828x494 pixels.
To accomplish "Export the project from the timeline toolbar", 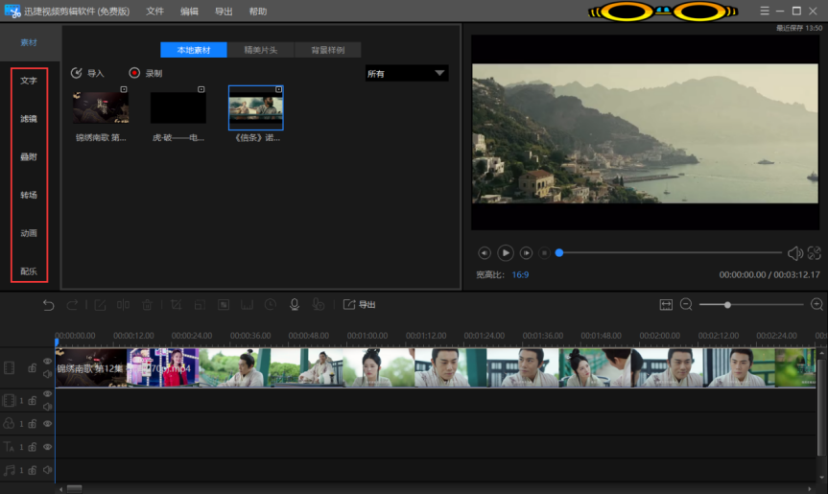I will point(360,304).
